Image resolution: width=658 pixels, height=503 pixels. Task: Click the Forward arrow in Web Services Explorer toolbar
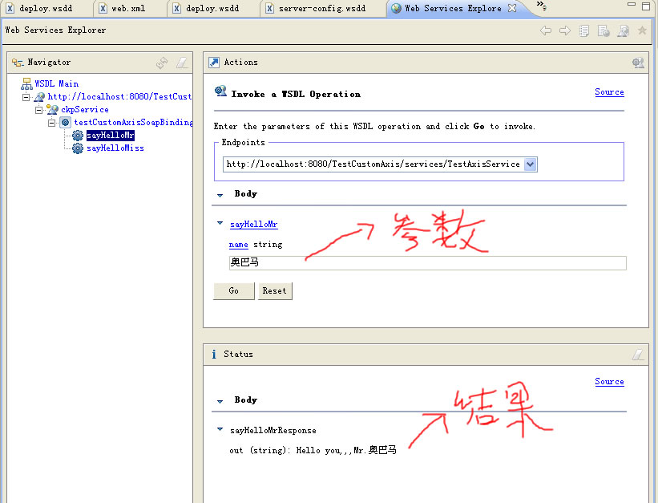click(x=565, y=30)
